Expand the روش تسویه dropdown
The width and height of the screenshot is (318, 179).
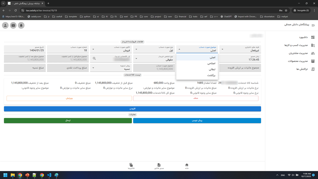pos(111,68)
